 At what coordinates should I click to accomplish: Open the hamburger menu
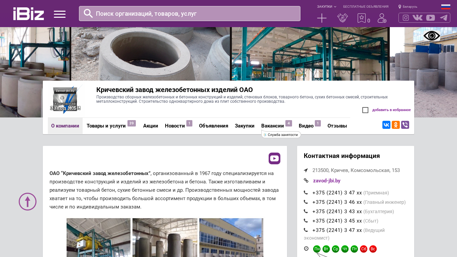(x=60, y=14)
